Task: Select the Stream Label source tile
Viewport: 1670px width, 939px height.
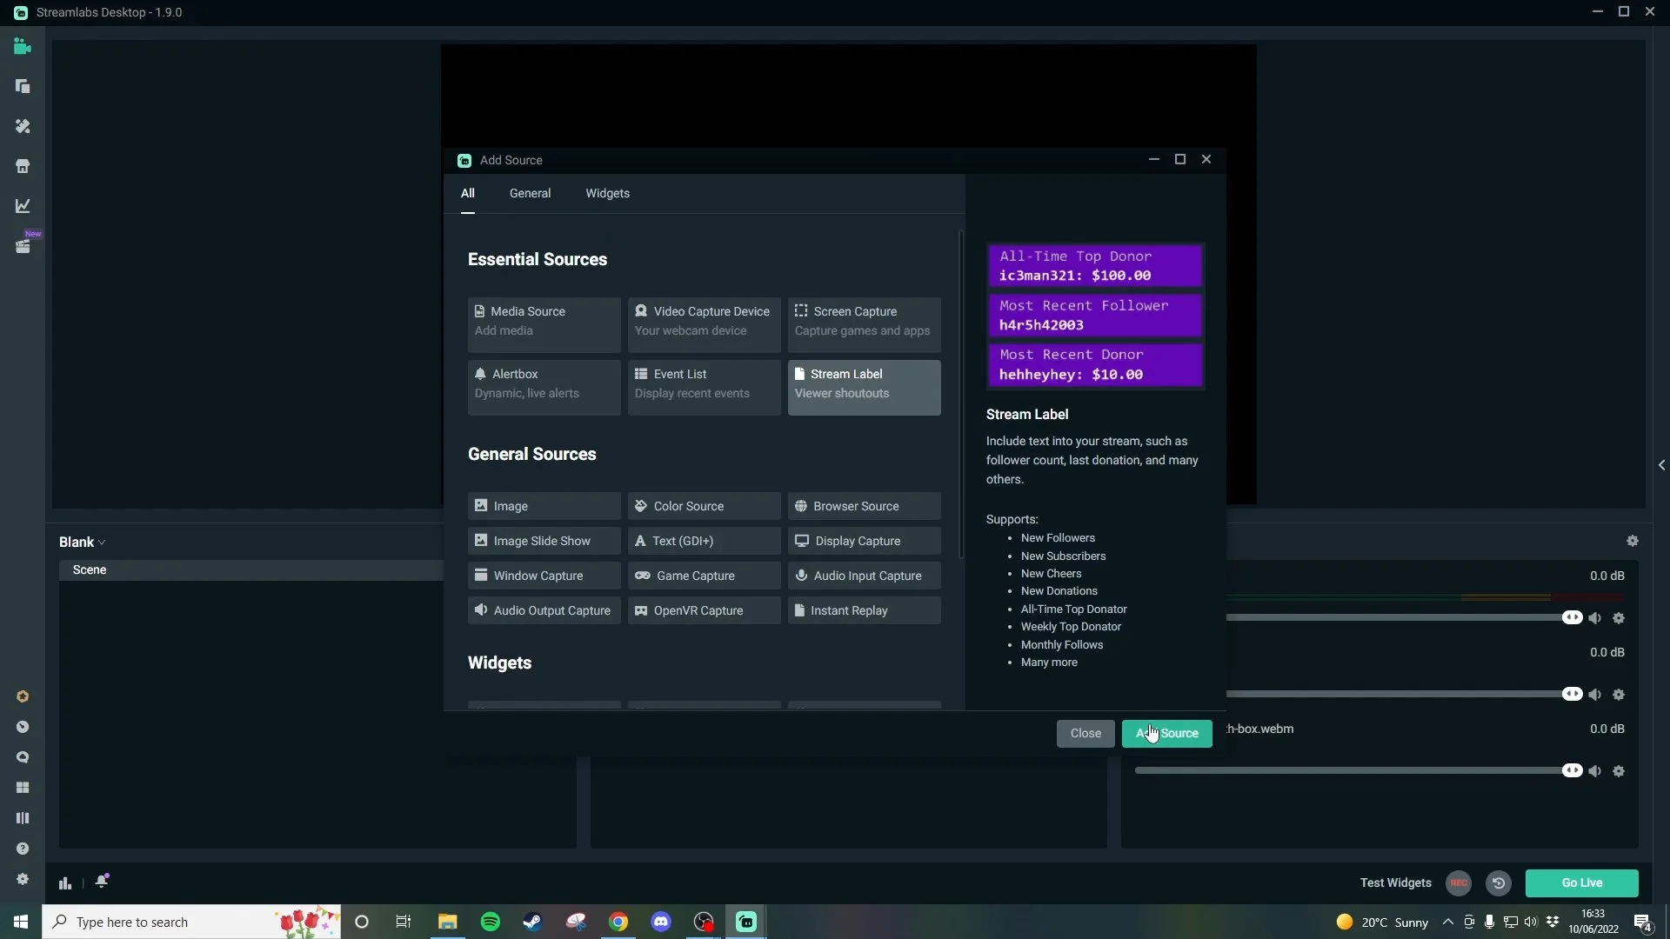Action: pos(865,388)
